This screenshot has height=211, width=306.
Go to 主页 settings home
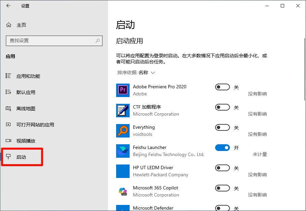pyautogui.click(x=54, y=25)
